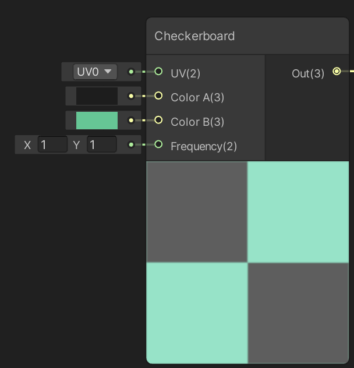Click the small edge dot beside UV0 dropdown
The width and height of the screenshot is (354, 368).
[x=131, y=72]
